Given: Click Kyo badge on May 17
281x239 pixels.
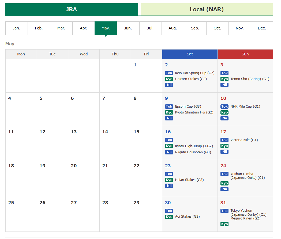Looking at the screenshot, I should [224, 146].
